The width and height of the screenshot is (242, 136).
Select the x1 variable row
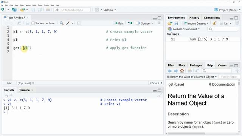203,39
